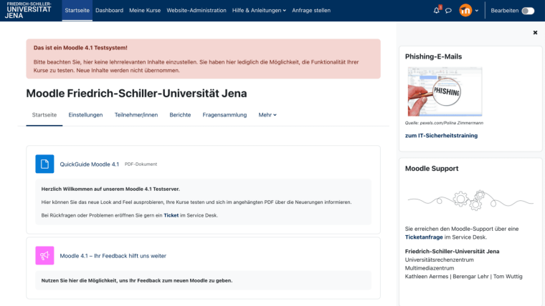Open zum IT-Sicherheitstraining link
The height and width of the screenshot is (306, 545).
click(x=441, y=136)
